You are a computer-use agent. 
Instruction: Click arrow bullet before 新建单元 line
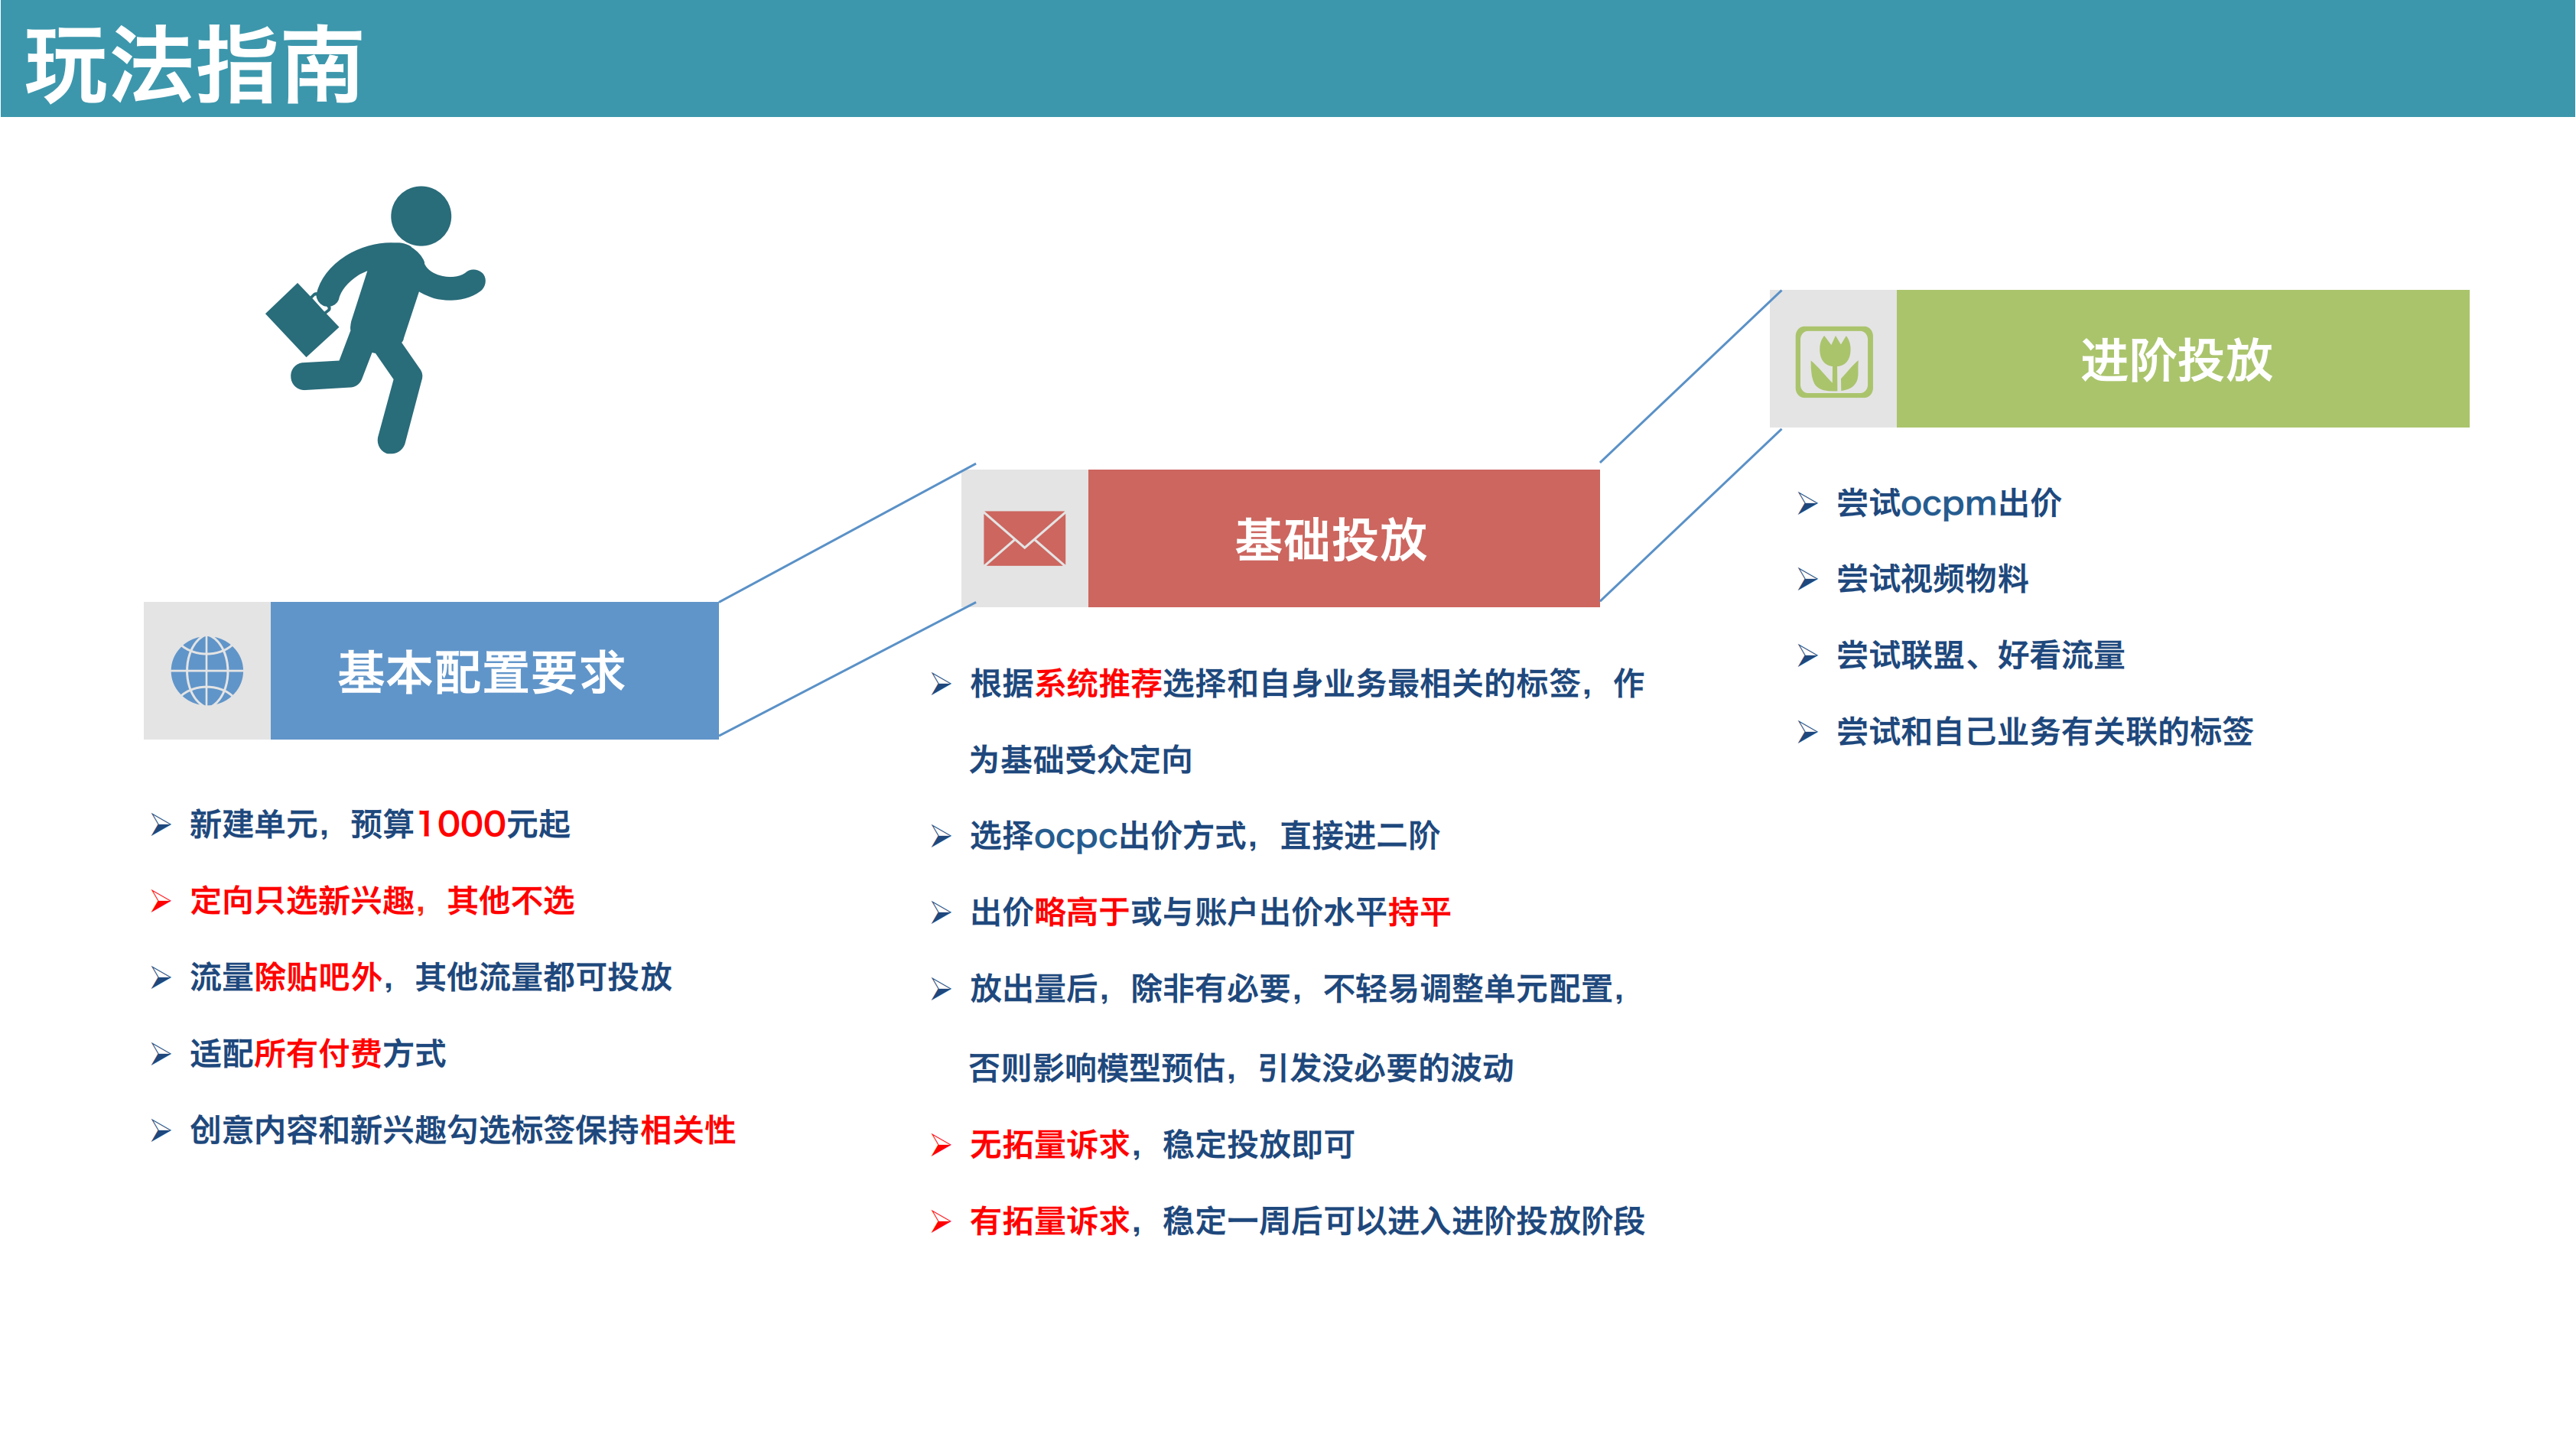[x=161, y=825]
